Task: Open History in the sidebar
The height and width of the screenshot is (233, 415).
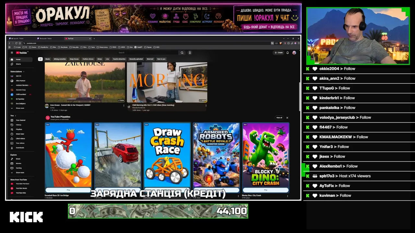Action: coord(21,125)
